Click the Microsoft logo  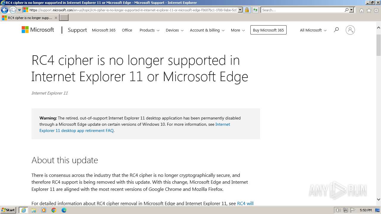tap(38, 30)
